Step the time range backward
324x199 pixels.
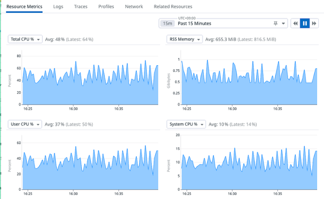click(295, 24)
